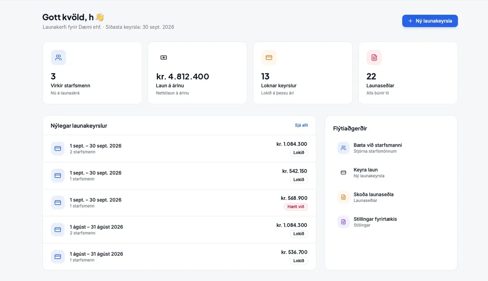Click the Nú á launaskrá caption
Viewport: 488px width, 281px height.
pyautogui.click(x=65, y=93)
